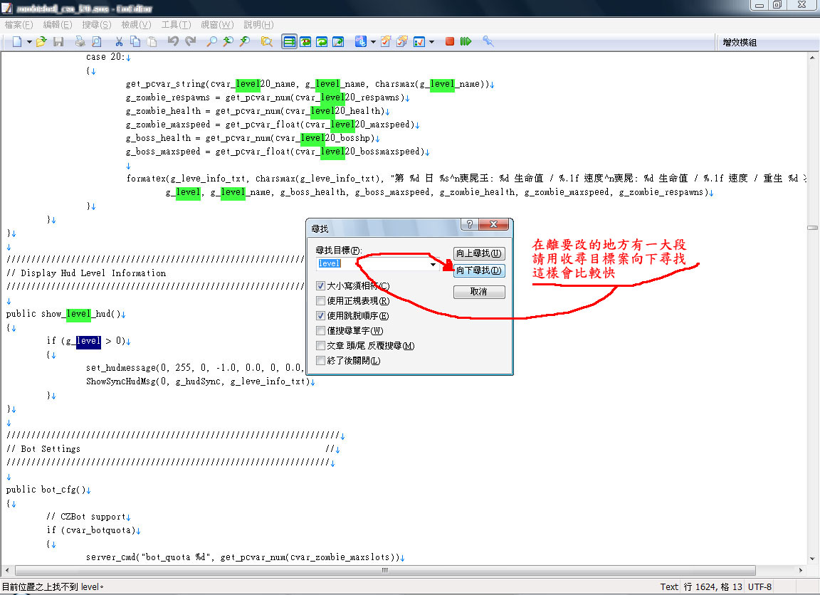This screenshot has height=595, width=820.
Task: Select wrap by window toolbar icon
Action: pos(322,42)
